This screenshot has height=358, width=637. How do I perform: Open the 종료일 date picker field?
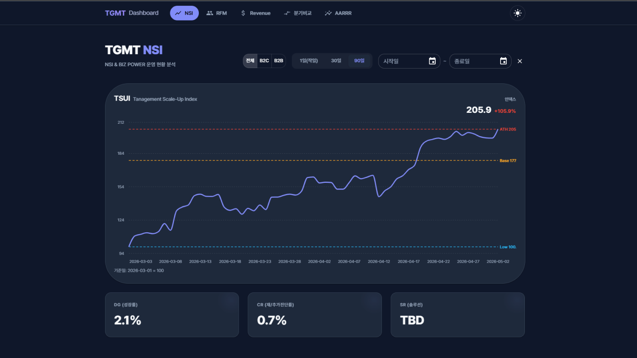pyautogui.click(x=480, y=61)
